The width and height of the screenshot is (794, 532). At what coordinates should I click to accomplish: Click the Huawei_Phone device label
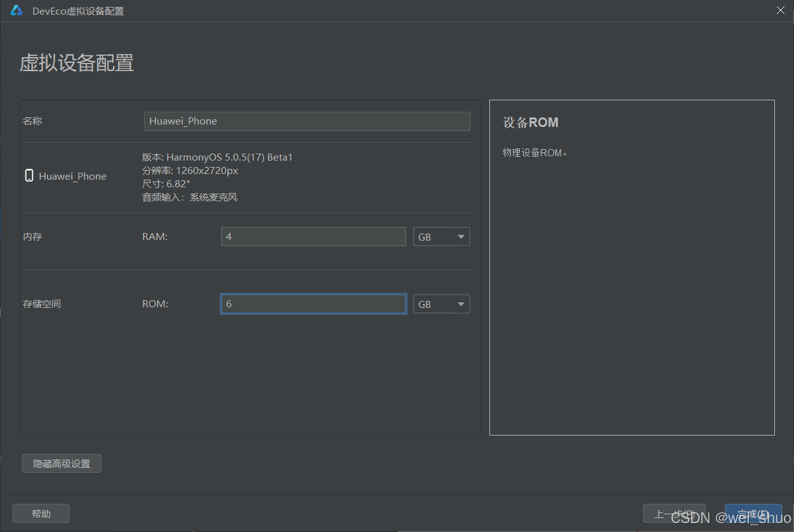pyautogui.click(x=72, y=176)
